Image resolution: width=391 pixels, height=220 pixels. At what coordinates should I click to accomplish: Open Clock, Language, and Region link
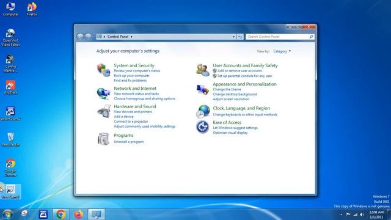coord(241,108)
